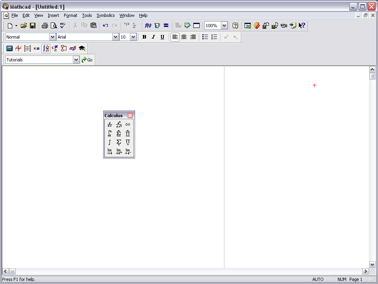Insert the Nth derivative operator

[x=119, y=125]
